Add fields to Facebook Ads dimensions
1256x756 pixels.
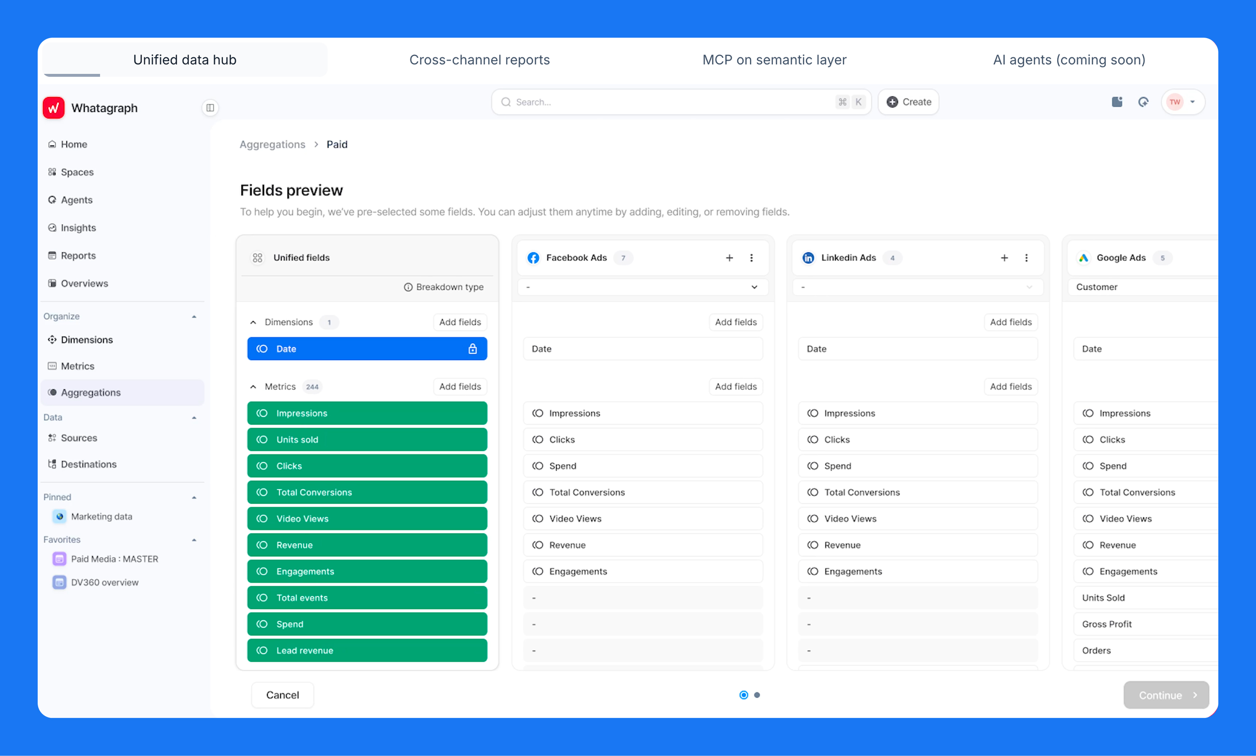pos(736,322)
